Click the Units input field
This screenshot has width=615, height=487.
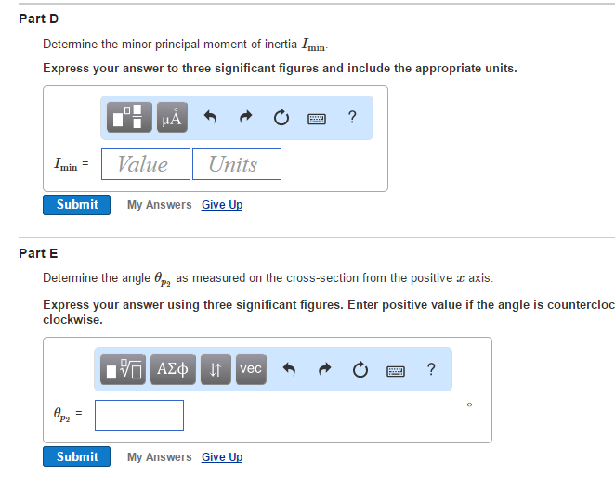(x=237, y=164)
